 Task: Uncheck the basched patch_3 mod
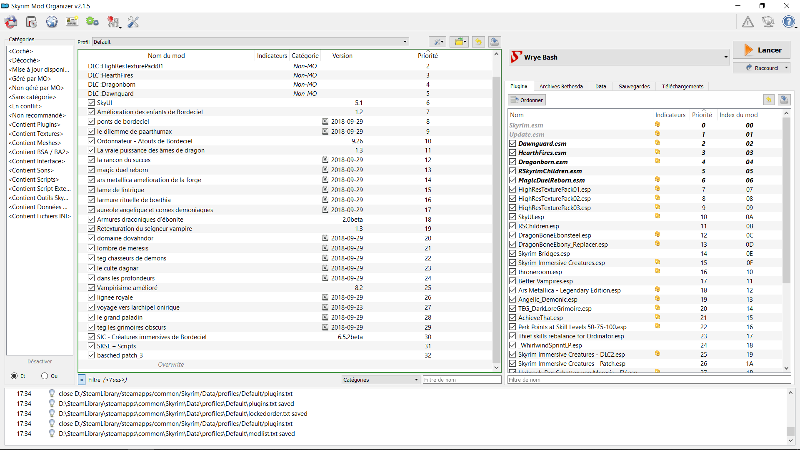click(91, 355)
